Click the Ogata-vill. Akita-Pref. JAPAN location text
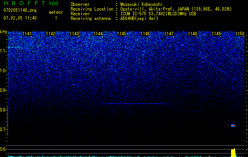Screen dimensions: 248x157 point(176,9)
